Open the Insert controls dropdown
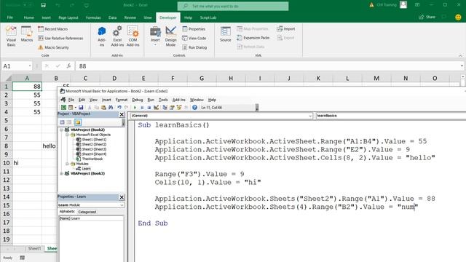The width and height of the screenshot is (466, 262). (155, 36)
